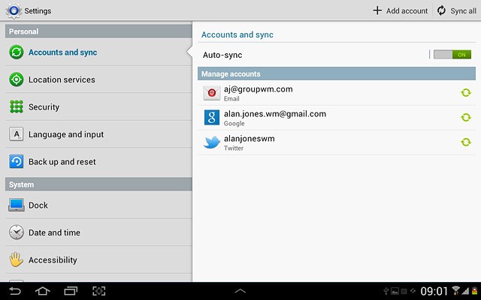Tap the Language and input letter A icon
The height and width of the screenshot is (300, 481).
(x=17, y=134)
